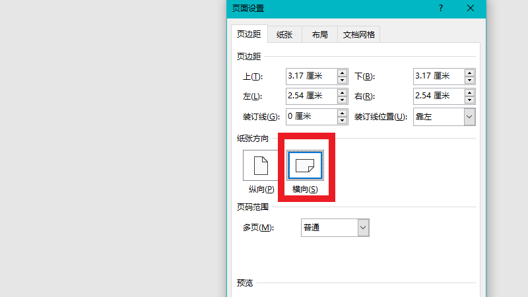Click the 多页(M): label
This screenshot has width=528, height=297.
point(258,228)
